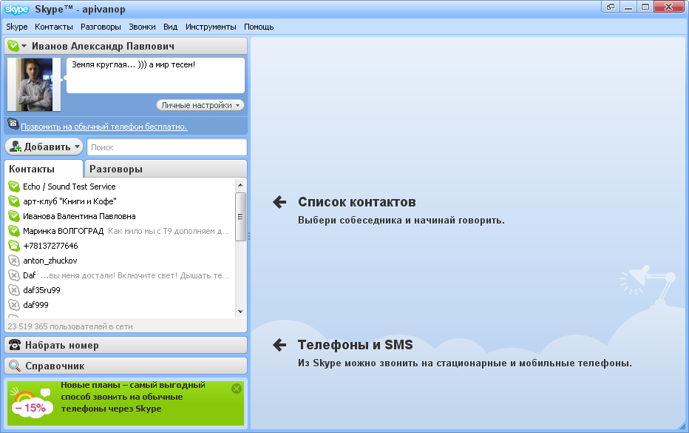Open the Skype menu

(x=17, y=27)
